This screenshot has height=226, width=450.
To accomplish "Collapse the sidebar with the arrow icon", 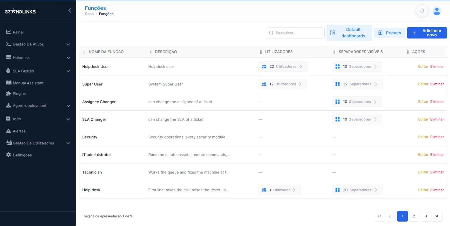I will coord(69,11).
